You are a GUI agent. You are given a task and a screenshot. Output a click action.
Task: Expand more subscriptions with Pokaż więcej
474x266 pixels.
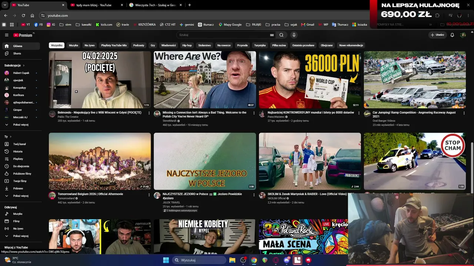pos(21,125)
